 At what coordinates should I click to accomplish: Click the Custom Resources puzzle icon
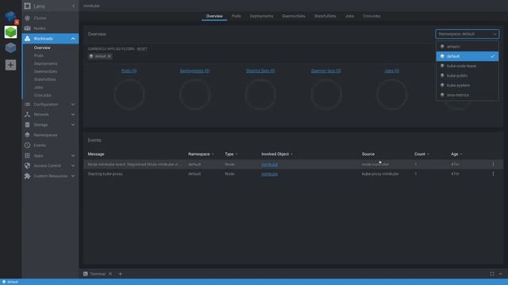point(28,176)
